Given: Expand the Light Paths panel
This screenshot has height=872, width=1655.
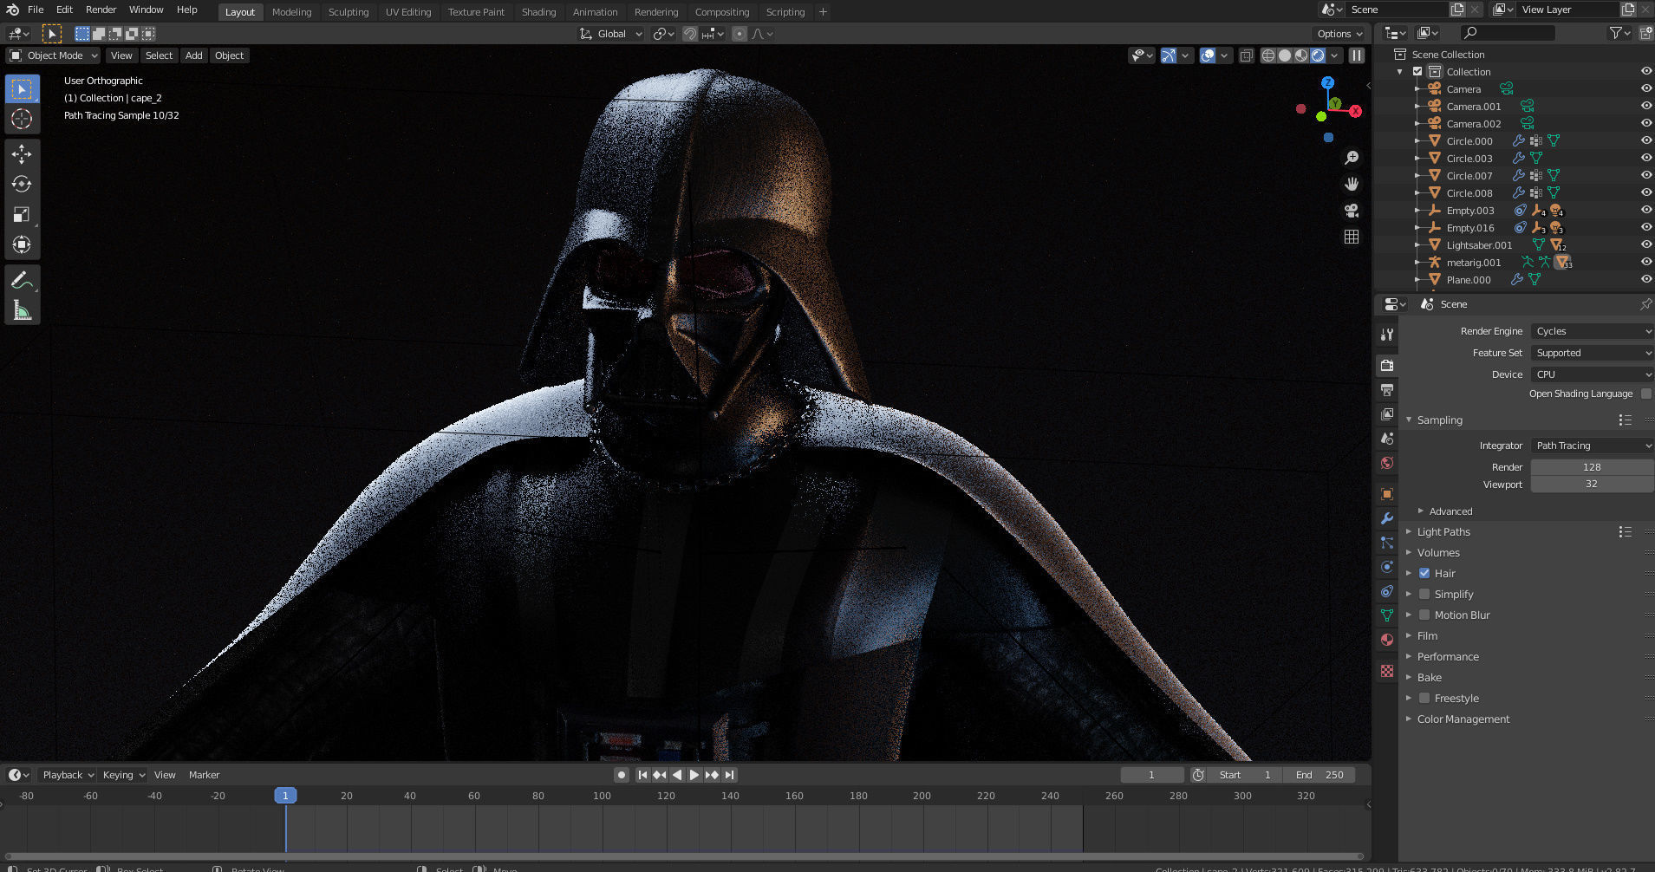Looking at the screenshot, I should [x=1443, y=532].
